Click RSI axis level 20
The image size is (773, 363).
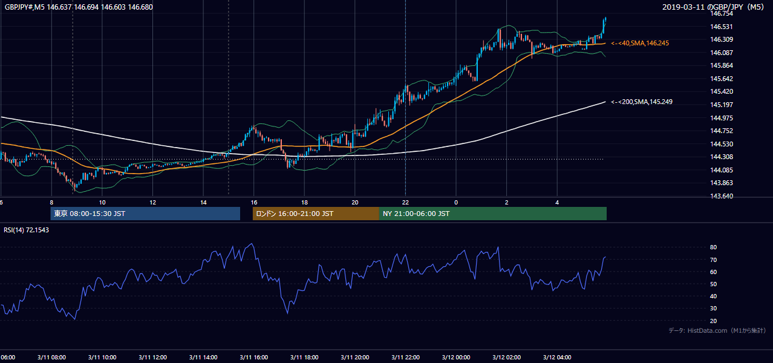click(714, 321)
